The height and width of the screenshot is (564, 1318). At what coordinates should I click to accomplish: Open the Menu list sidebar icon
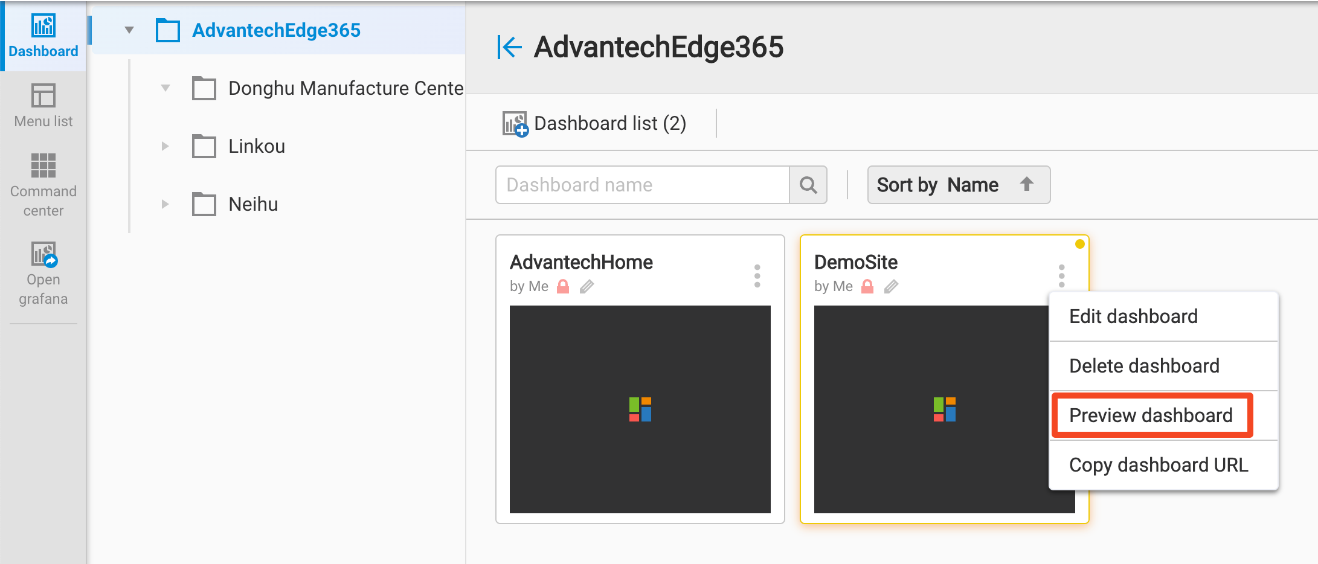(42, 106)
